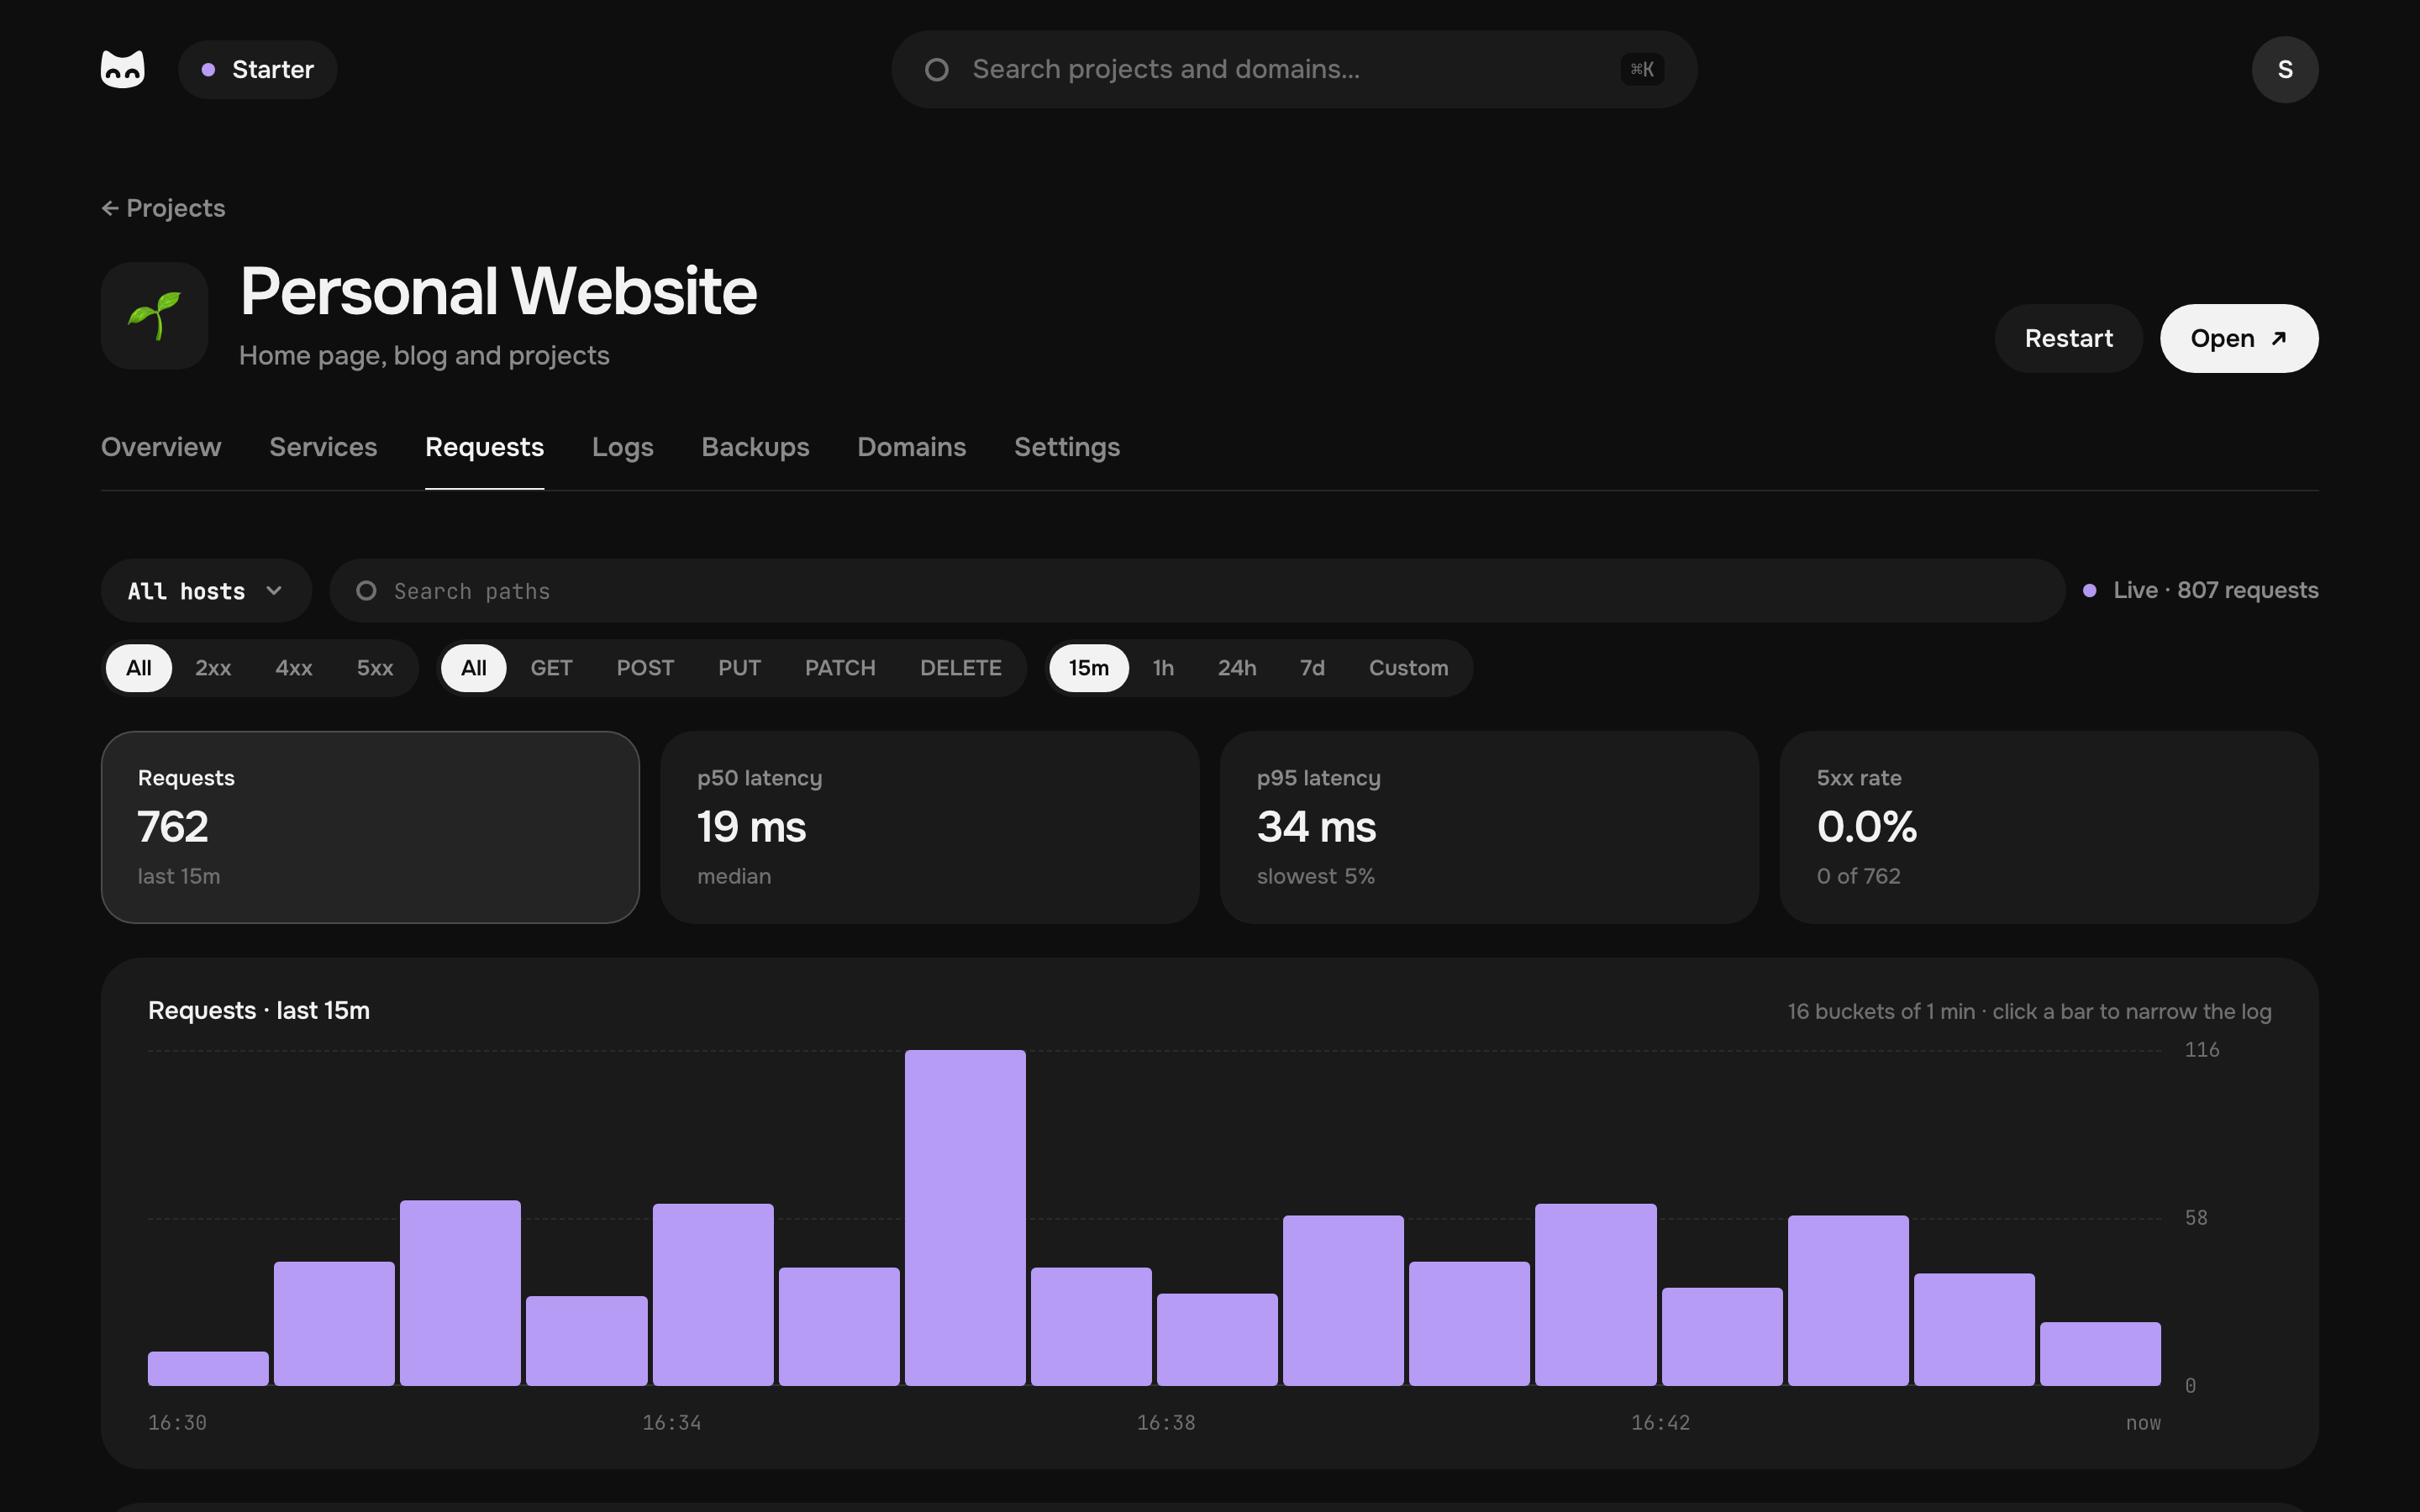
Task: Switch to the Backups tab
Action: click(755, 447)
